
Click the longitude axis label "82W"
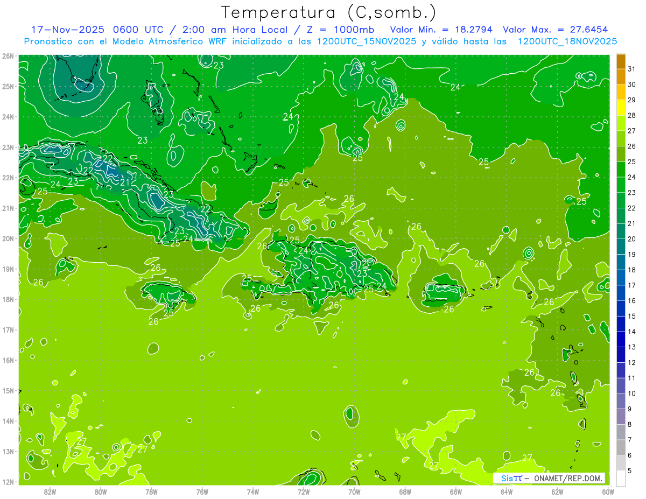pyautogui.click(x=50, y=491)
